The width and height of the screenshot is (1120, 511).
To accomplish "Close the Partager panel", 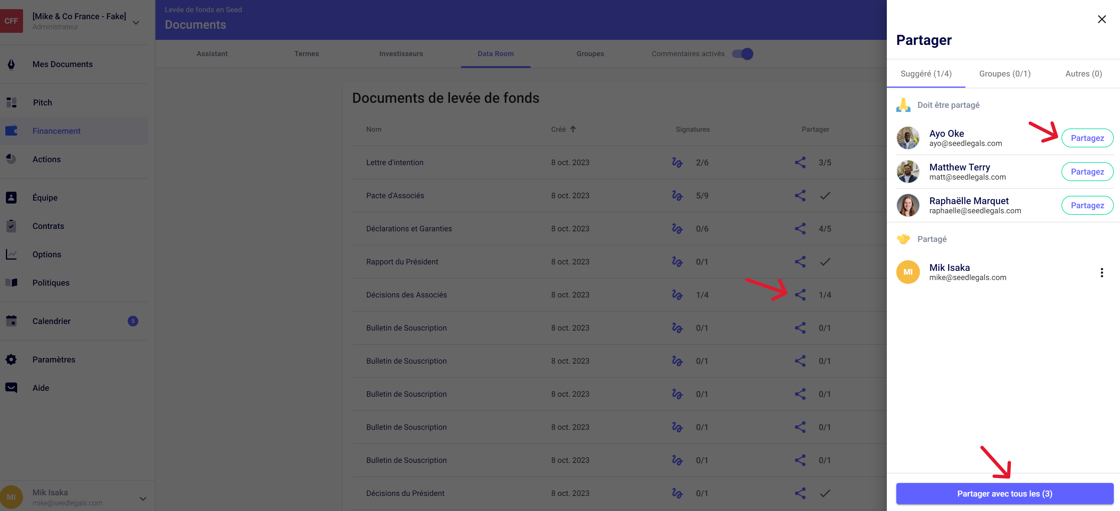I will pyautogui.click(x=1101, y=19).
